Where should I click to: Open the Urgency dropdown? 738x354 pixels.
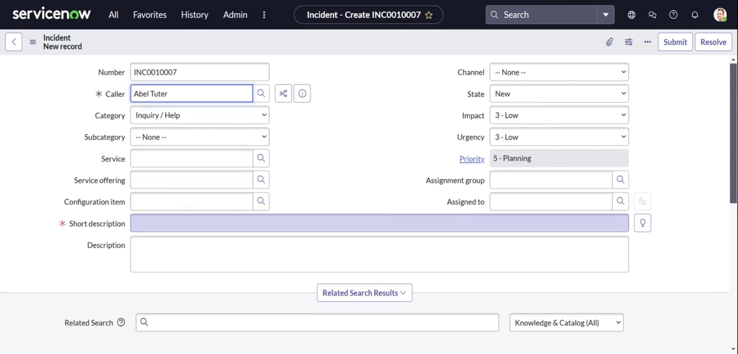point(559,137)
